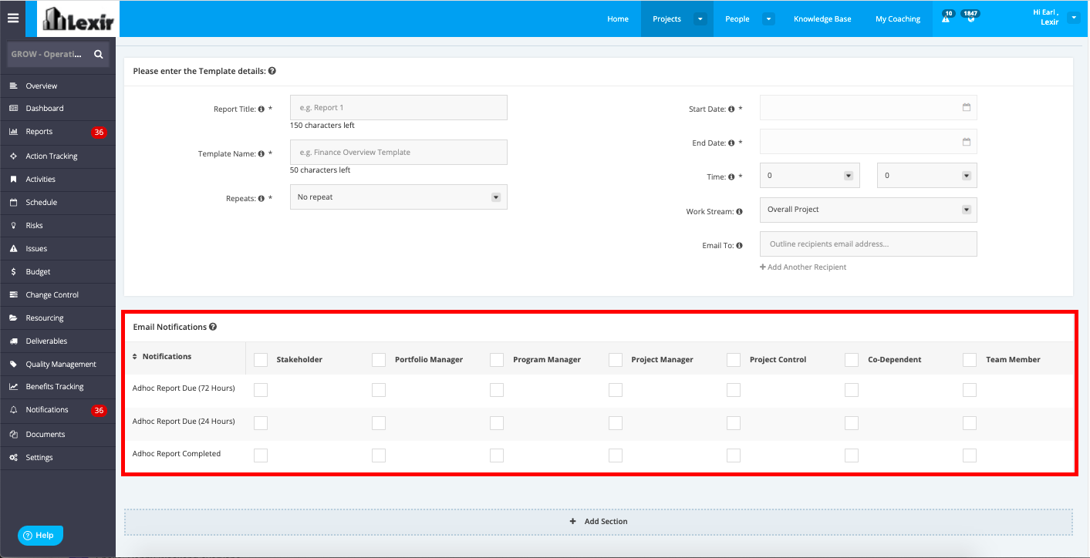Open the Work Stream dropdown showing Overall Project
1090x558 pixels.
coord(869,210)
